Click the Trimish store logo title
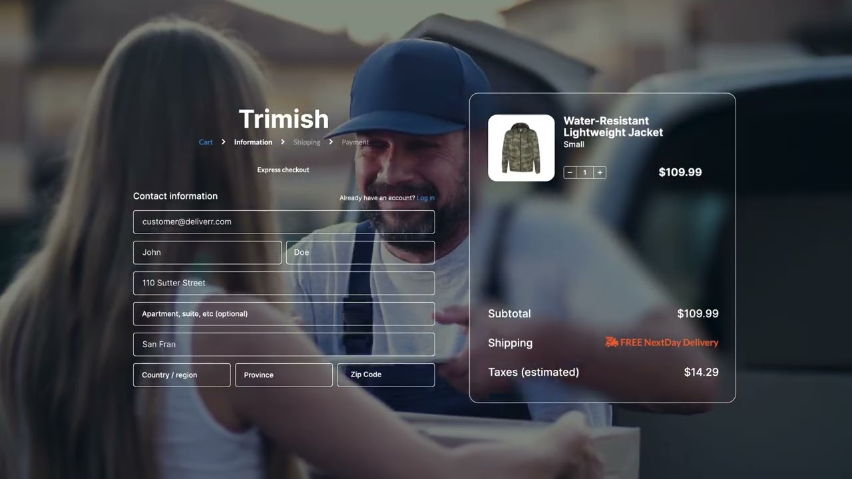Viewport: 852px width, 479px height. pyautogui.click(x=284, y=119)
